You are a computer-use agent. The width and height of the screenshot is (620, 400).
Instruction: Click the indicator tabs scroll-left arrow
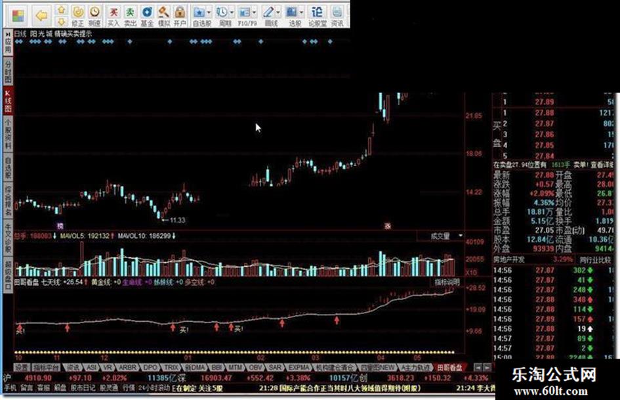[x=478, y=368]
